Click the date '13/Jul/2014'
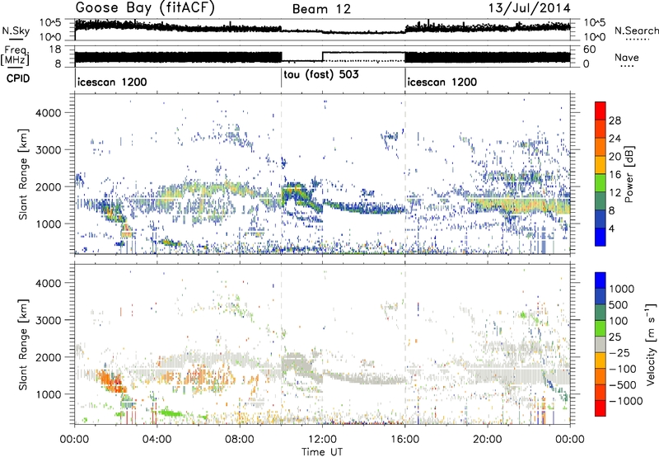Screen dimensions: 659x457 pos(529,8)
